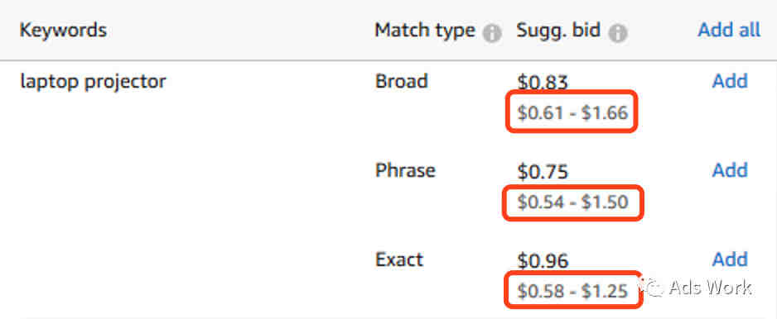
Task: Open the Match type info icon
Action: 491,33
